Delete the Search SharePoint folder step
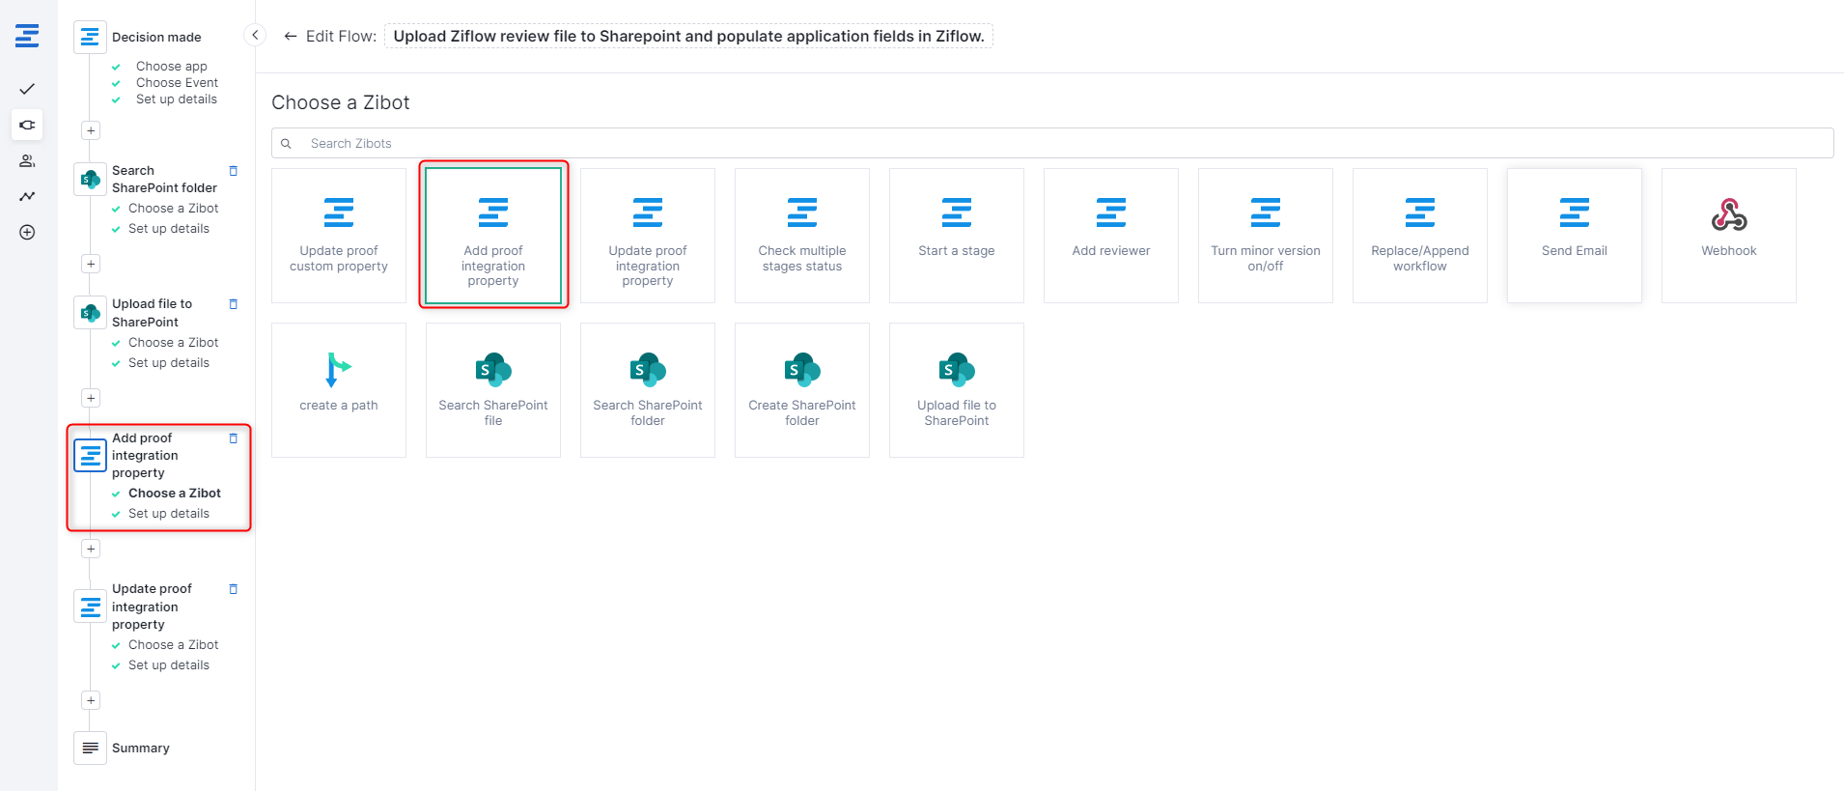1844x791 pixels. point(233,171)
